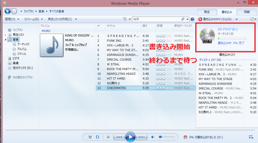Switch to the 書き込み tab

point(227,12)
